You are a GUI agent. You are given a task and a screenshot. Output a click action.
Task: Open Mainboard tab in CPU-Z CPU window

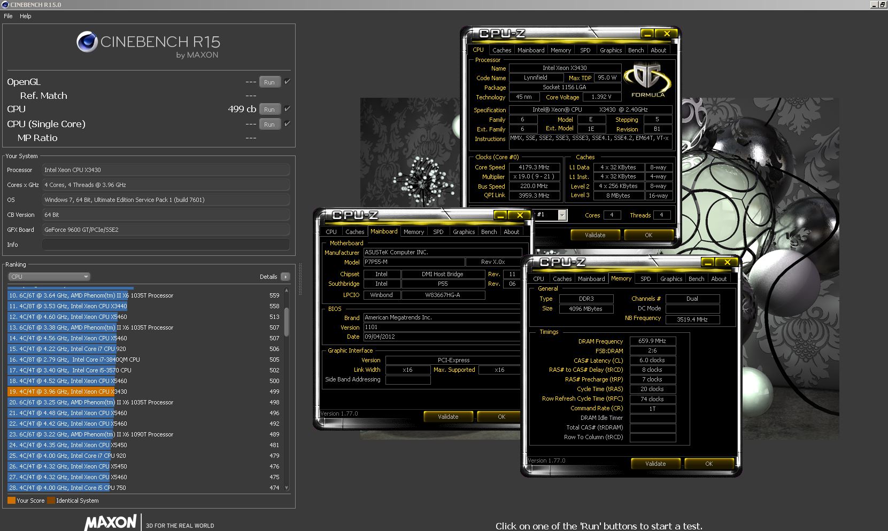(x=531, y=50)
